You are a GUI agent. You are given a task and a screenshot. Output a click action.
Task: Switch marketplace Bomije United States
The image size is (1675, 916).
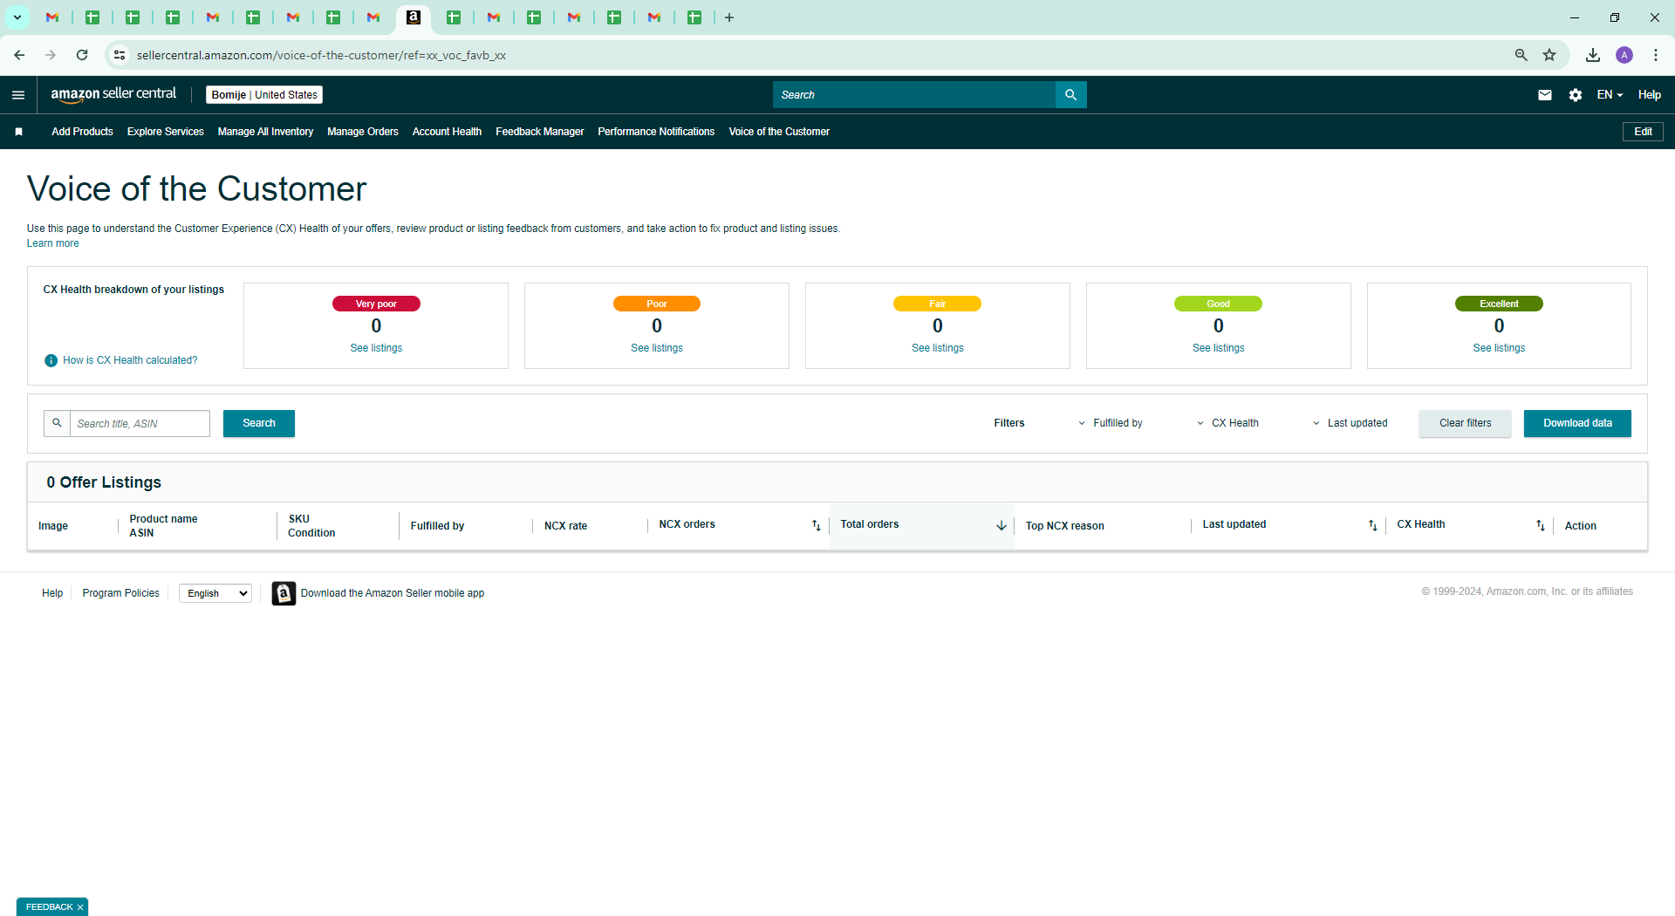pyautogui.click(x=264, y=95)
